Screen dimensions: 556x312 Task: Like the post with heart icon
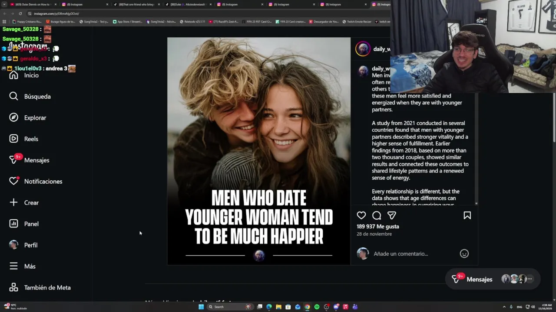pyautogui.click(x=361, y=215)
